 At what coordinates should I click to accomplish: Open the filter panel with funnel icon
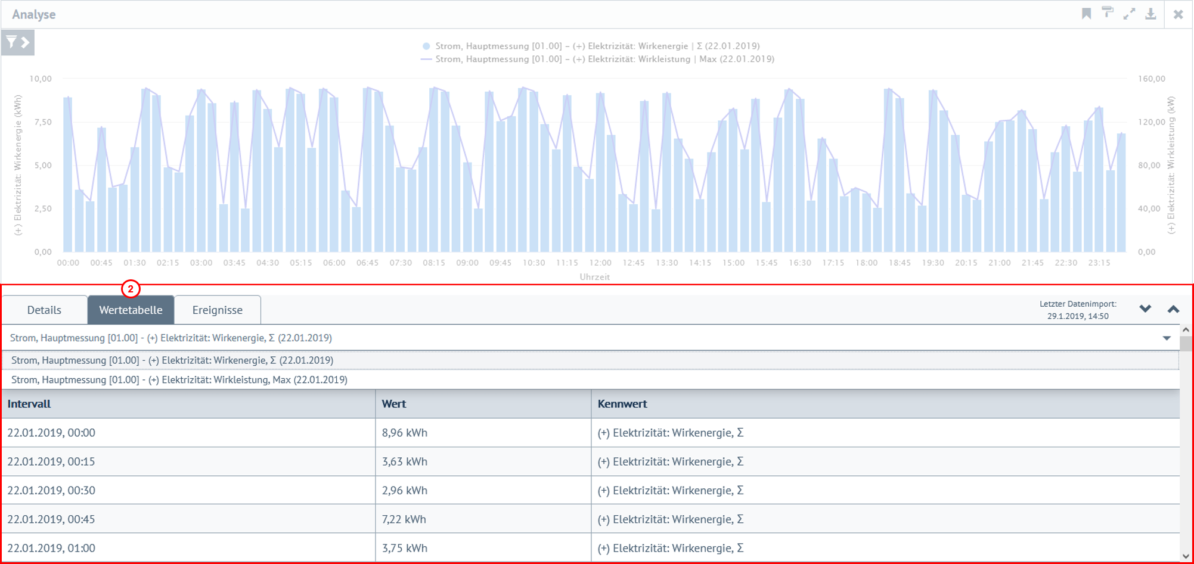pos(17,43)
